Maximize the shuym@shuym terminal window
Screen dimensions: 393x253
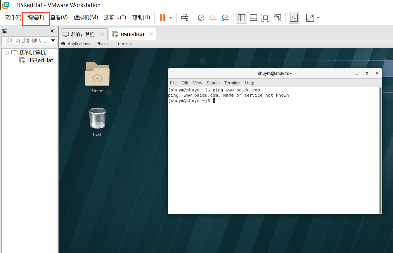coord(367,74)
